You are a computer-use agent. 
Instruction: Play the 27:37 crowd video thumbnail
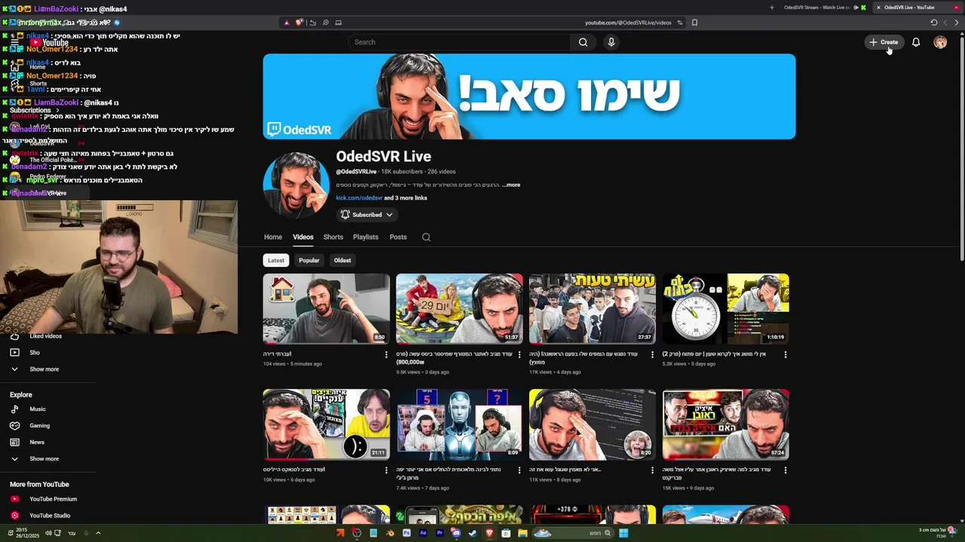[593, 309]
